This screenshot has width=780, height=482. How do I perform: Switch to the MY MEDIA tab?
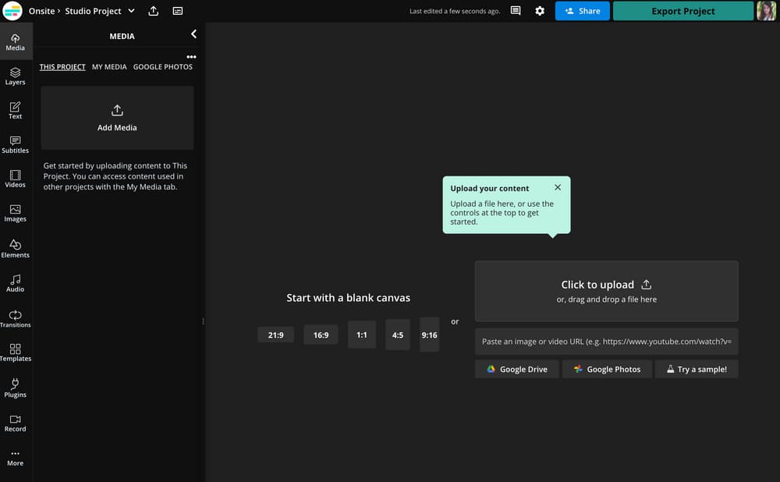(x=109, y=67)
